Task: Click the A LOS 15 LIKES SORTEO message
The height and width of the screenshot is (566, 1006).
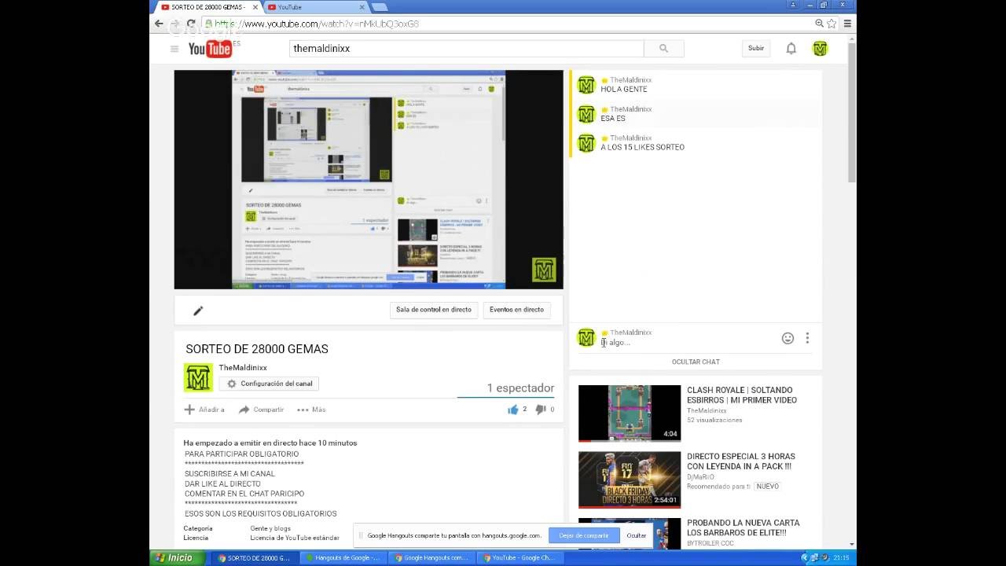Action: 643,147
